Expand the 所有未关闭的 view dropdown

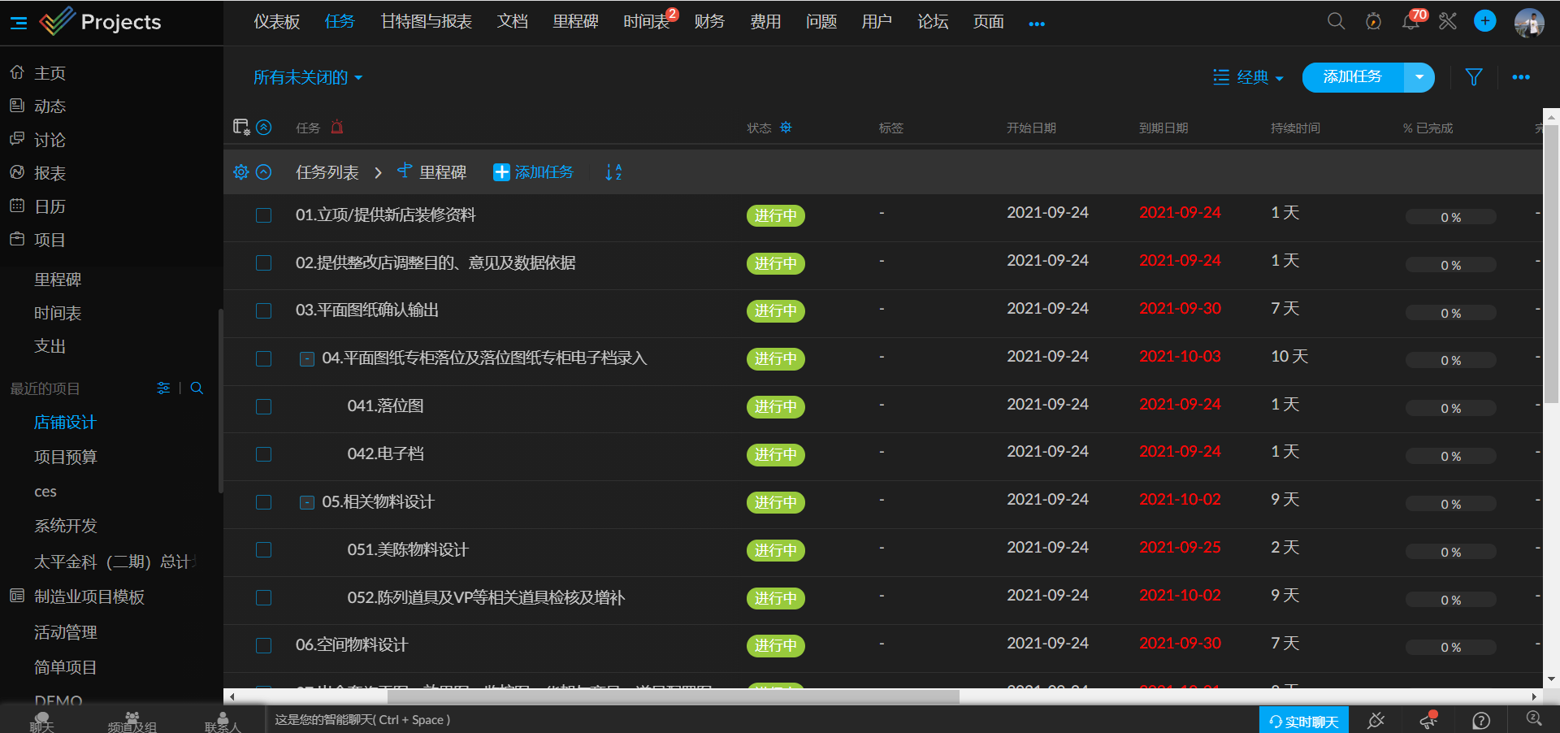point(308,78)
